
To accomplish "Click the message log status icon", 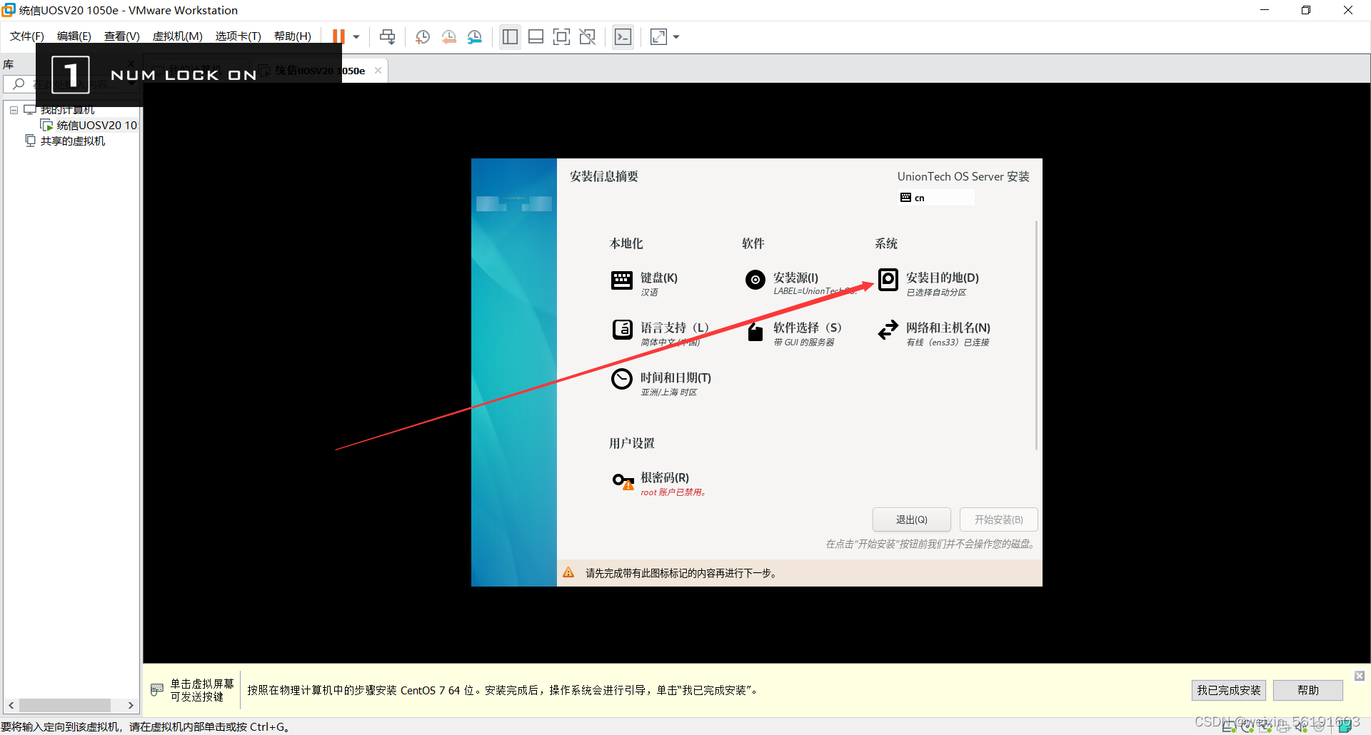I will [x=1345, y=727].
